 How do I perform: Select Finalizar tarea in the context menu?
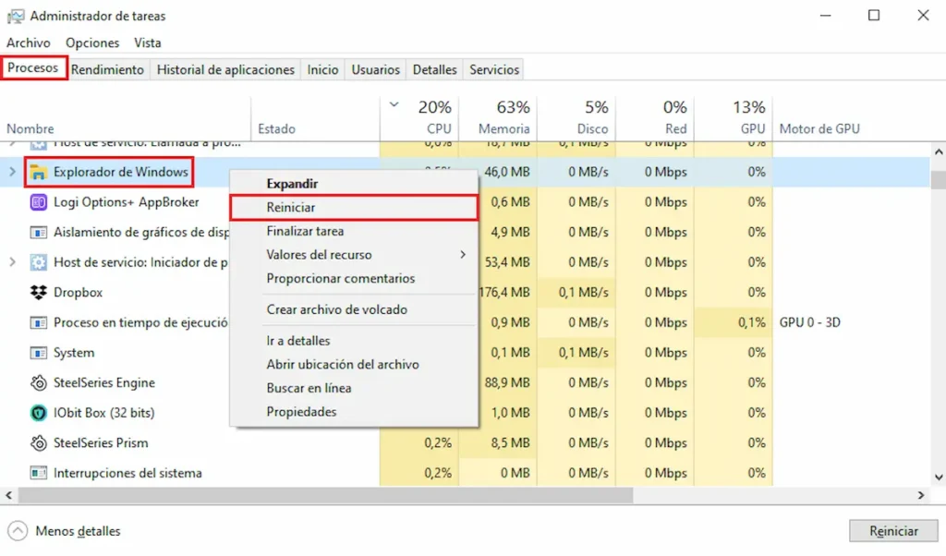click(x=354, y=231)
